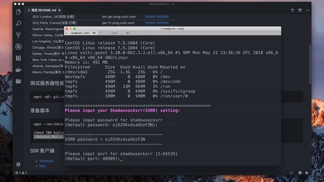324x182 pixels.
Task: Click the Miami, Florida row
Action: coord(48,72)
